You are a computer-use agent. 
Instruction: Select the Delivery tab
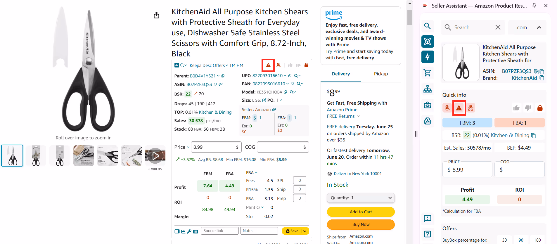pyautogui.click(x=341, y=74)
